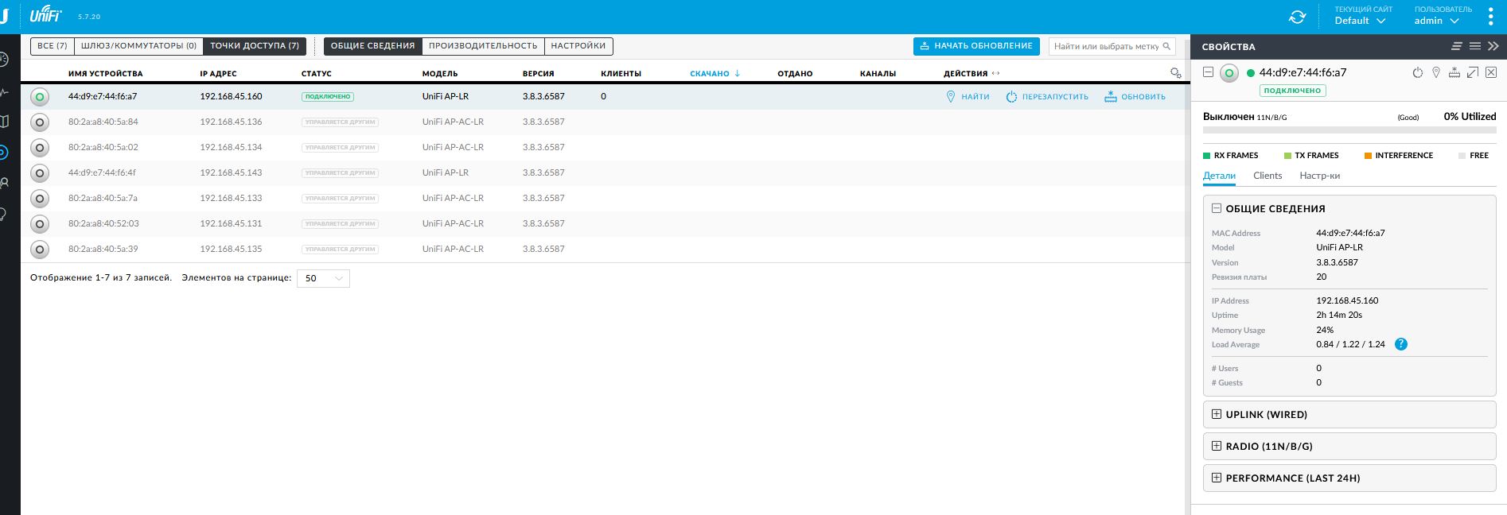1507x515 pixels.
Task: Filter by ТОЧКИ ДОСТУПА (7)
Action: pos(255,46)
